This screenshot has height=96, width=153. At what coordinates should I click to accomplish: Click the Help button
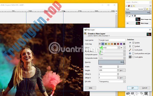coord(91,88)
